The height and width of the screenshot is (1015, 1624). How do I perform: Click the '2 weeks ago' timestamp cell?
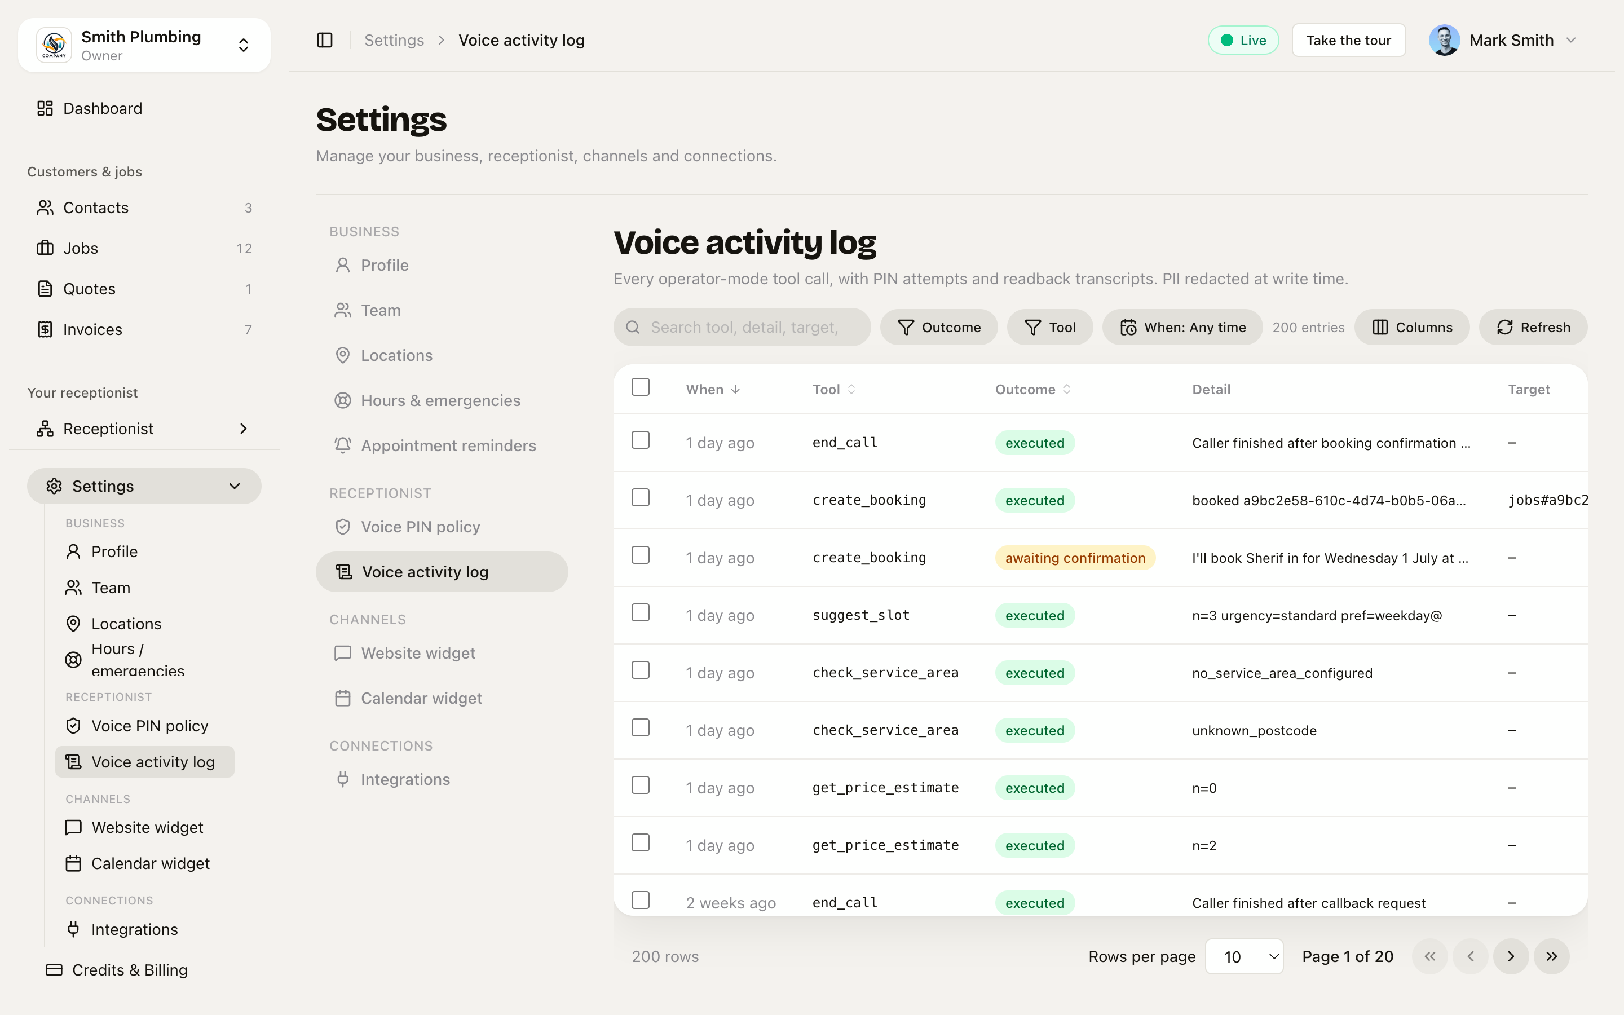[x=731, y=903]
